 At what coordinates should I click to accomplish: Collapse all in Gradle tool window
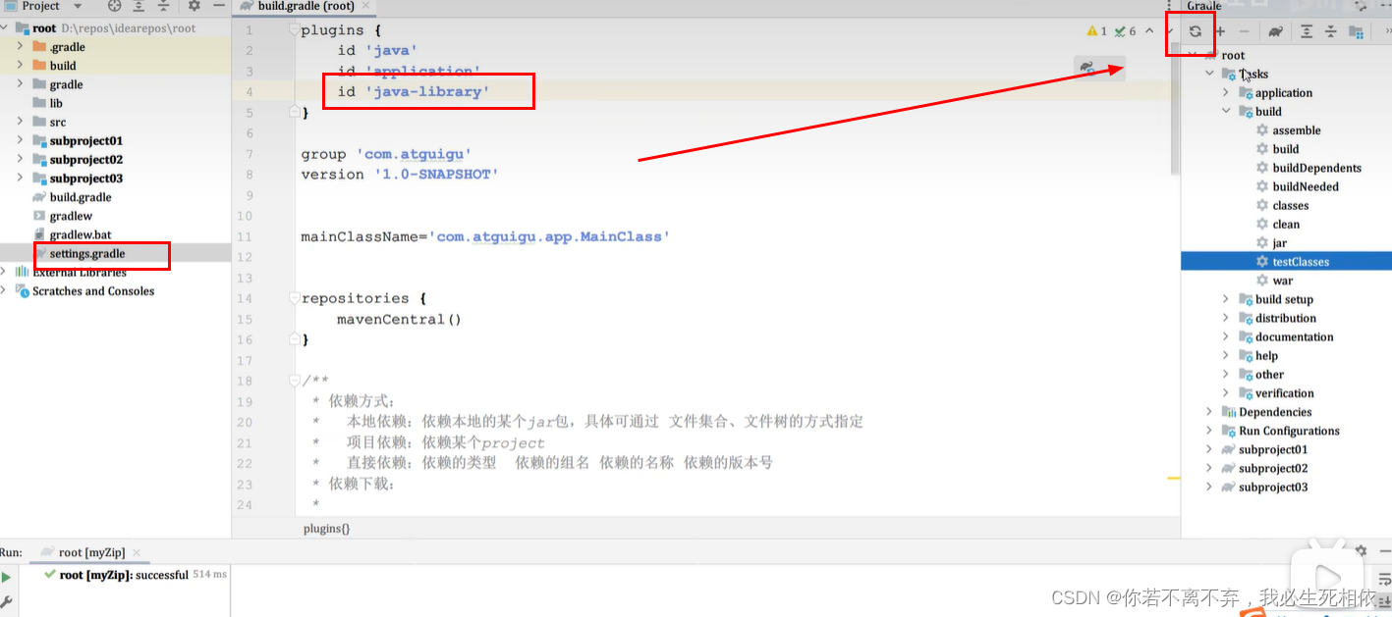(x=1330, y=31)
